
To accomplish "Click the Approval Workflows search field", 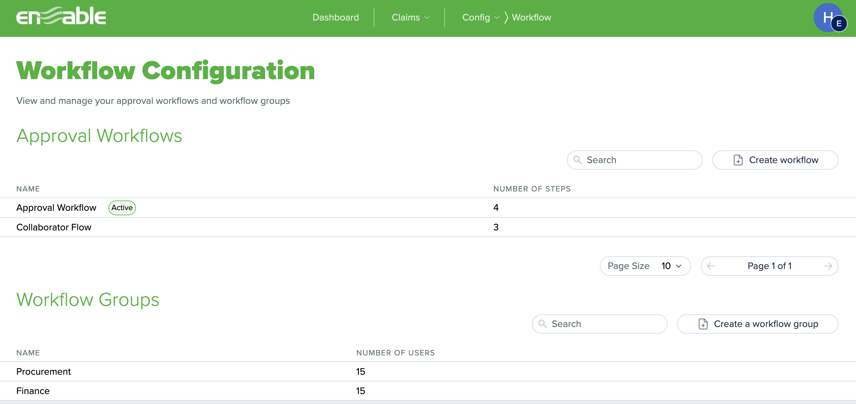I will click(x=634, y=160).
